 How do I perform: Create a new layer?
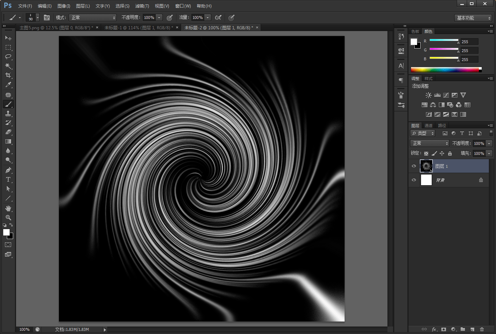point(472,329)
